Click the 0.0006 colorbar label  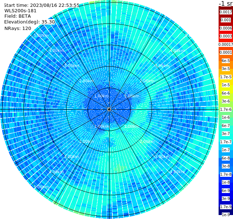click(x=226, y=28)
